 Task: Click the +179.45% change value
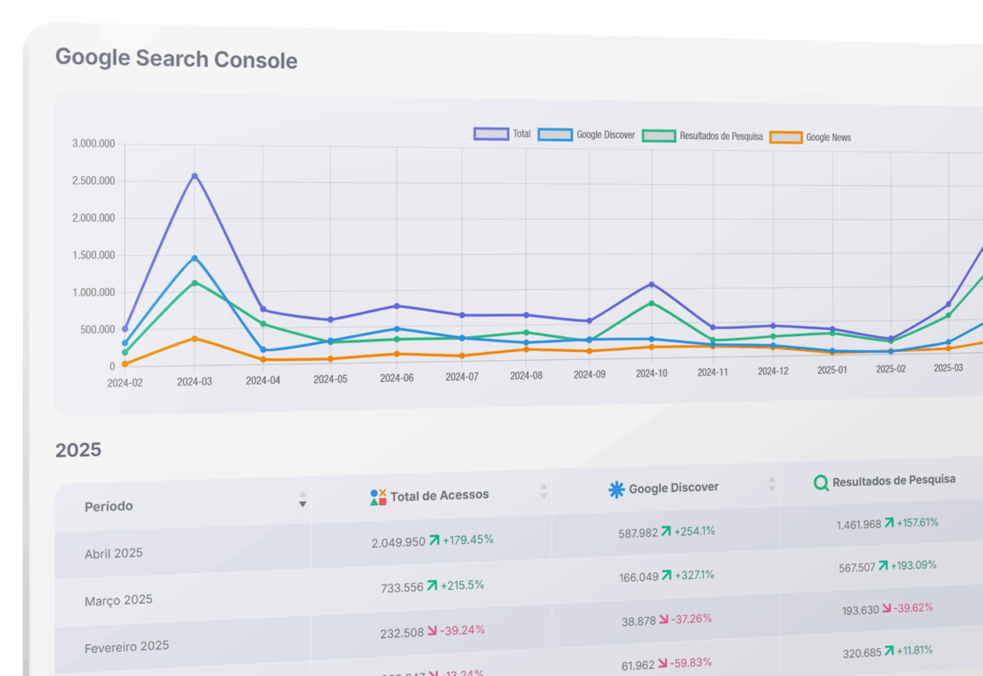pos(467,540)
